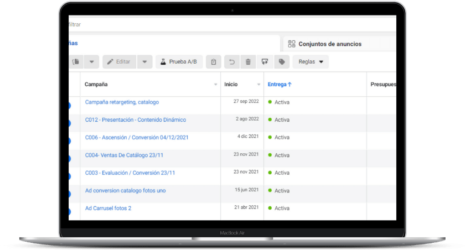465x250 pixels.
Task: Switch to Conjuntos de anuncios tab
Action: click(329, 44)
